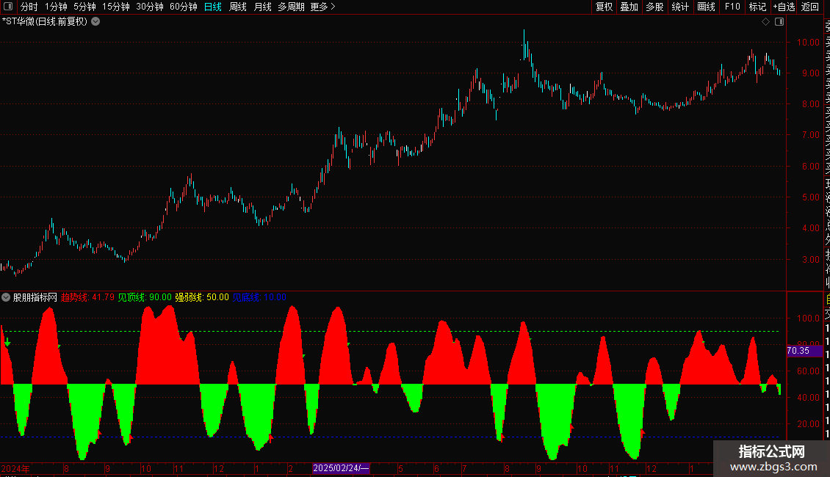
Task: Switch to the 60分钟 period tab
Action: [184, 7]
